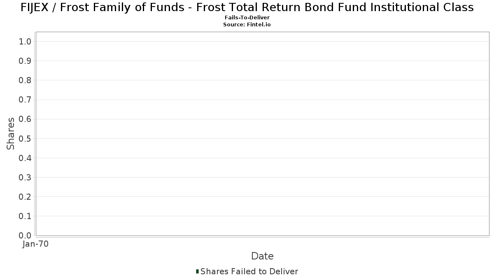
Task: Select the "Fails-To-Deliver" subtitle
Action: [247, 18]
